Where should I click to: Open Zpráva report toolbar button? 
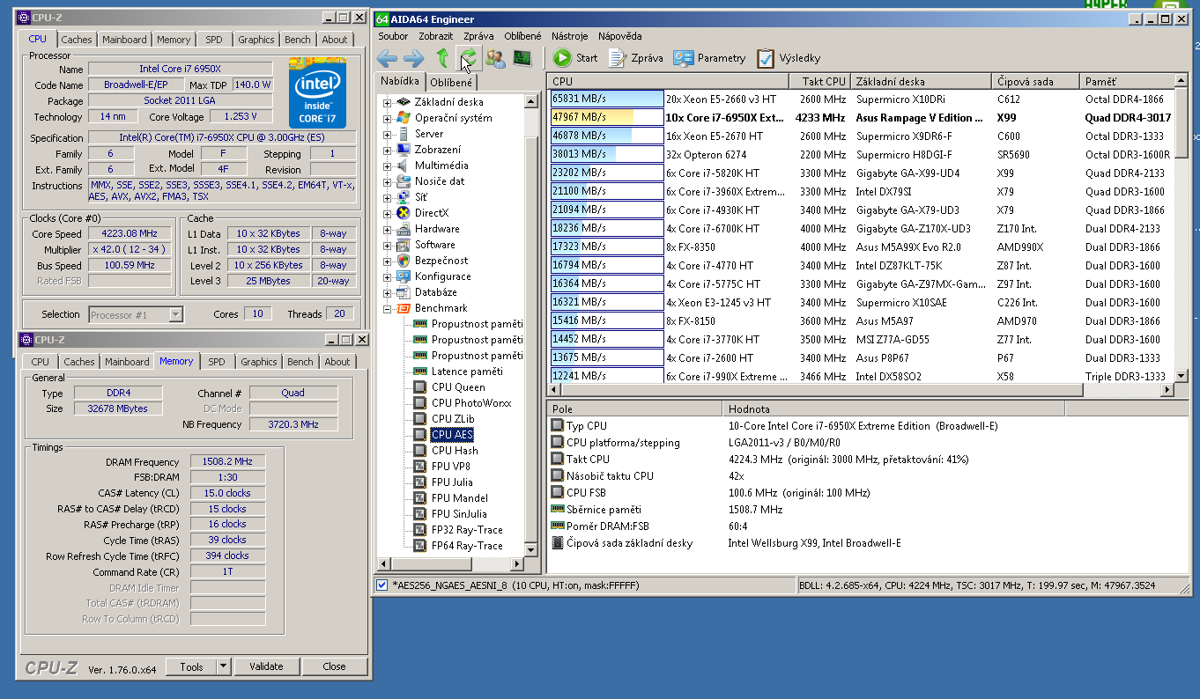tap(634, 58)
